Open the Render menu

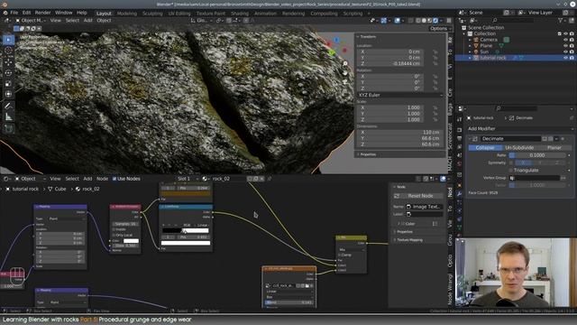point(42,13)
